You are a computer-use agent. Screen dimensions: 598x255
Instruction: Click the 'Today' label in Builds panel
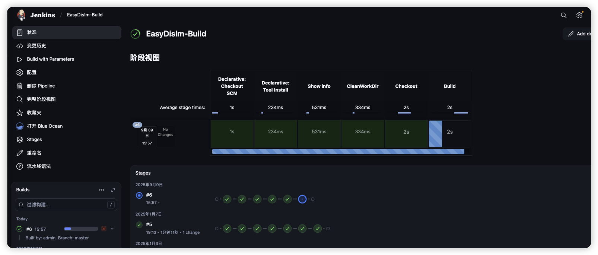(22, 219)
